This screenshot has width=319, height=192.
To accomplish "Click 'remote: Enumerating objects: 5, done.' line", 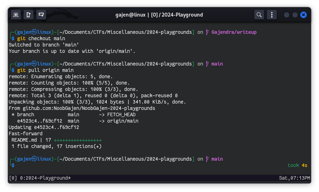I will click(61, 76).
